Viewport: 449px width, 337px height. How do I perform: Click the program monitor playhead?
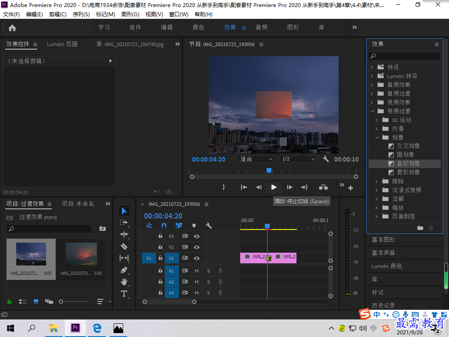pos(269,171)
